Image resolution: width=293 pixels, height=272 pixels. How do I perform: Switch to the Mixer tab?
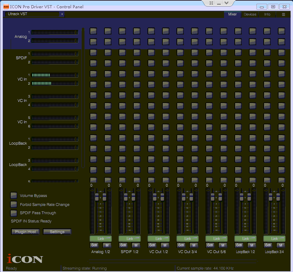(x=232, y=14)
